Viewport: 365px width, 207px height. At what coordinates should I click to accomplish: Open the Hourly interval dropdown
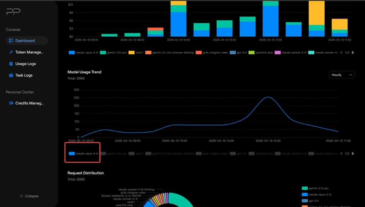point(342,75)
